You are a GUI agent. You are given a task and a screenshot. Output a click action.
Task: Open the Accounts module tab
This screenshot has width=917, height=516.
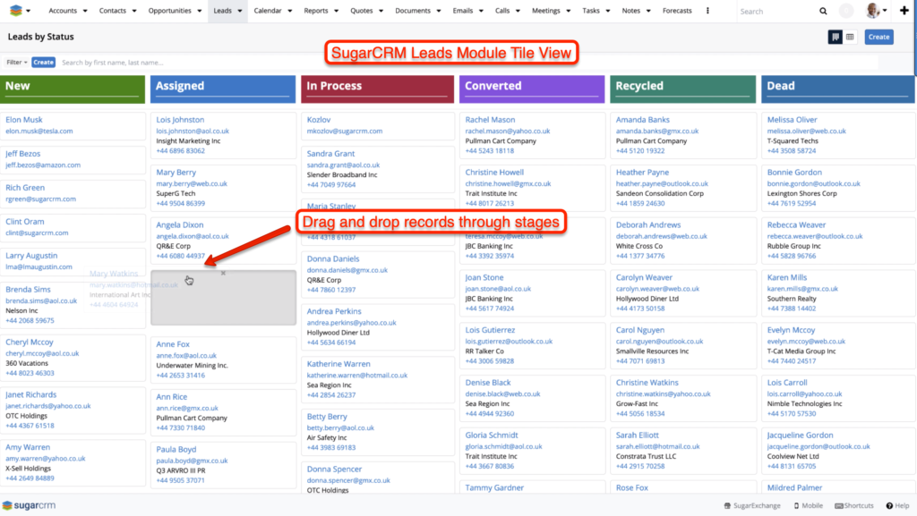click(x=63, y=11)
